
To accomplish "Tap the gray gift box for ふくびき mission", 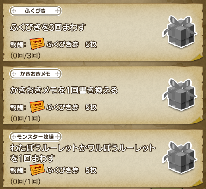I will [179, 32].
